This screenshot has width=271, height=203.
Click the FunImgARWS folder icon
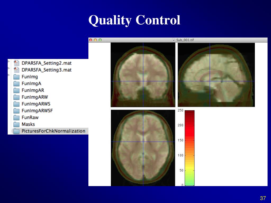(16, 104)
